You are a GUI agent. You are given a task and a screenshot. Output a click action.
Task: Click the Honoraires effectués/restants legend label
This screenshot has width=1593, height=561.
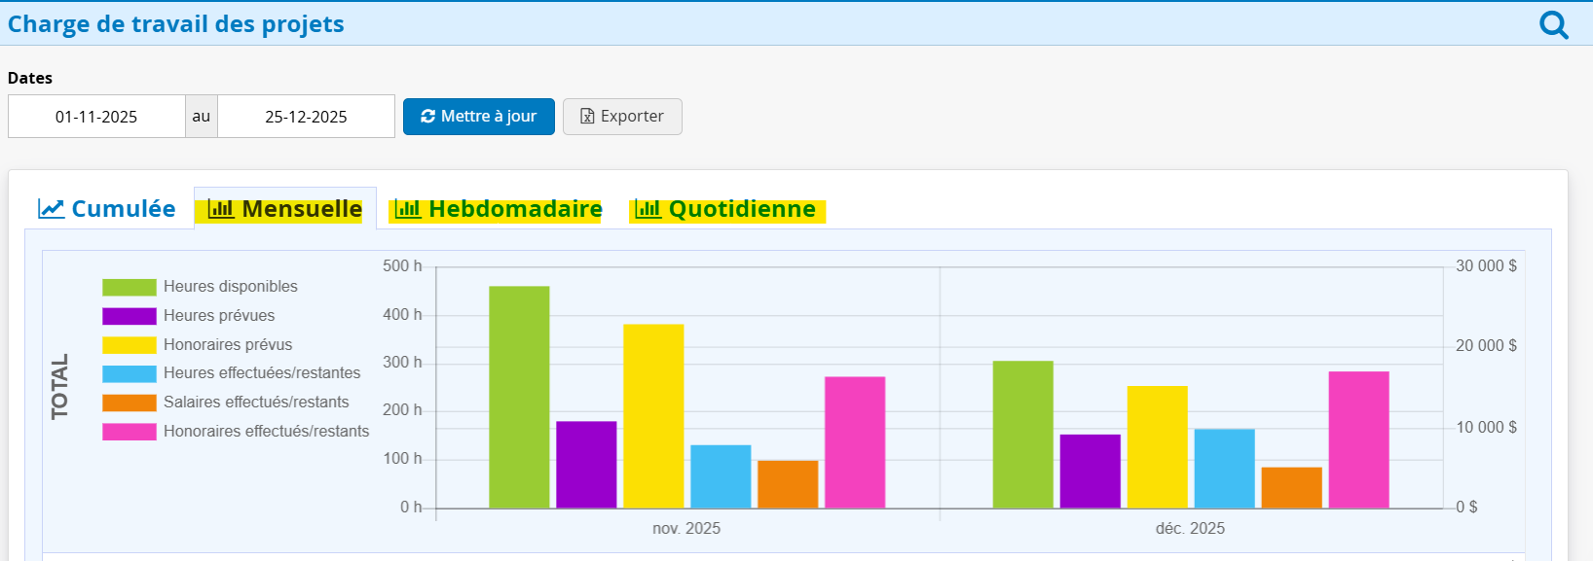pyautogui.click(x=267, y=432)
